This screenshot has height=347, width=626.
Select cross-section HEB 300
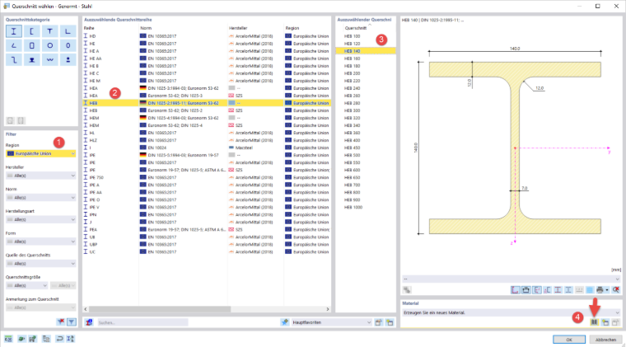pyautogui.click(x=365, y=110)
